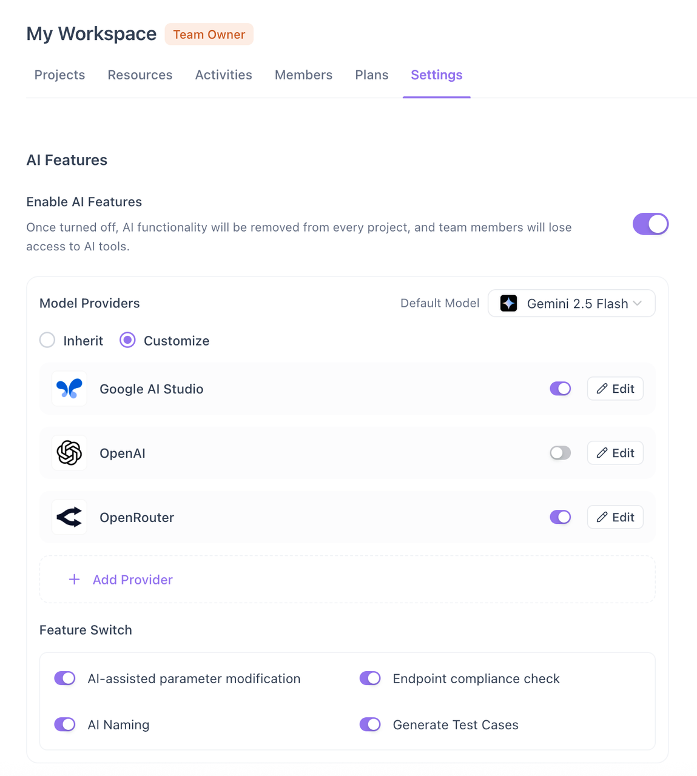
Task: Disable the AI Naming feature switch
Action: click(65, 724)
